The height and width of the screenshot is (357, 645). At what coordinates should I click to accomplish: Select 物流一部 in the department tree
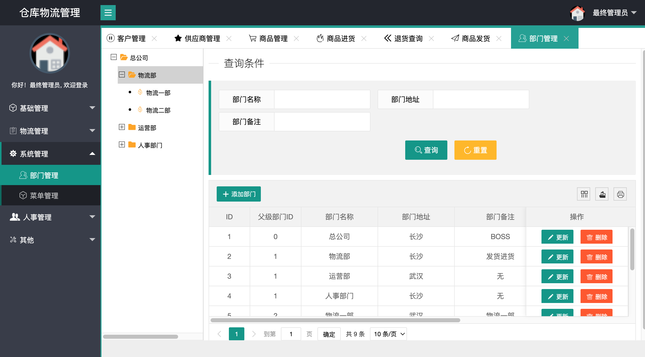[158, 93]
